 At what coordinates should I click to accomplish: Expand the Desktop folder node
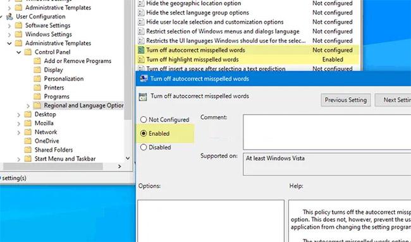(18, 115)
